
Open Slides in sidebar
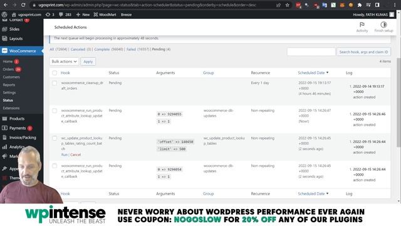(14, 30)
